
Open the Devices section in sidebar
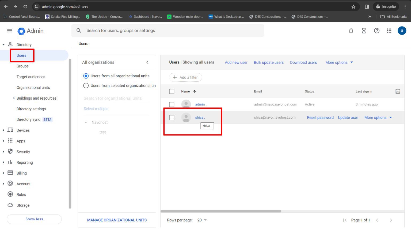pyautogui.click(x=23, y=130)
